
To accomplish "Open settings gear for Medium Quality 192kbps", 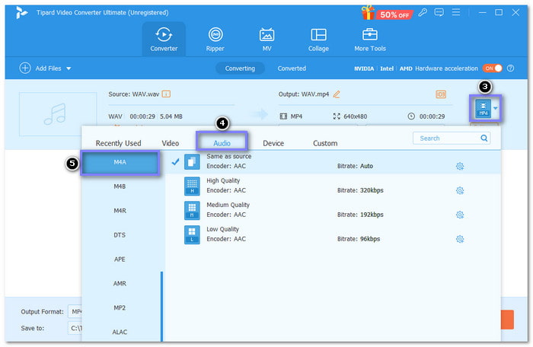I will pyautogui.click(x=460, y=215).
